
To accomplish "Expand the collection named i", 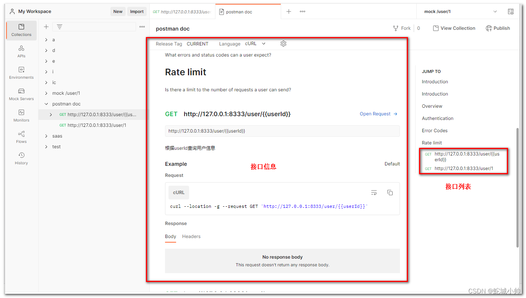I will (x=46, y=72).
